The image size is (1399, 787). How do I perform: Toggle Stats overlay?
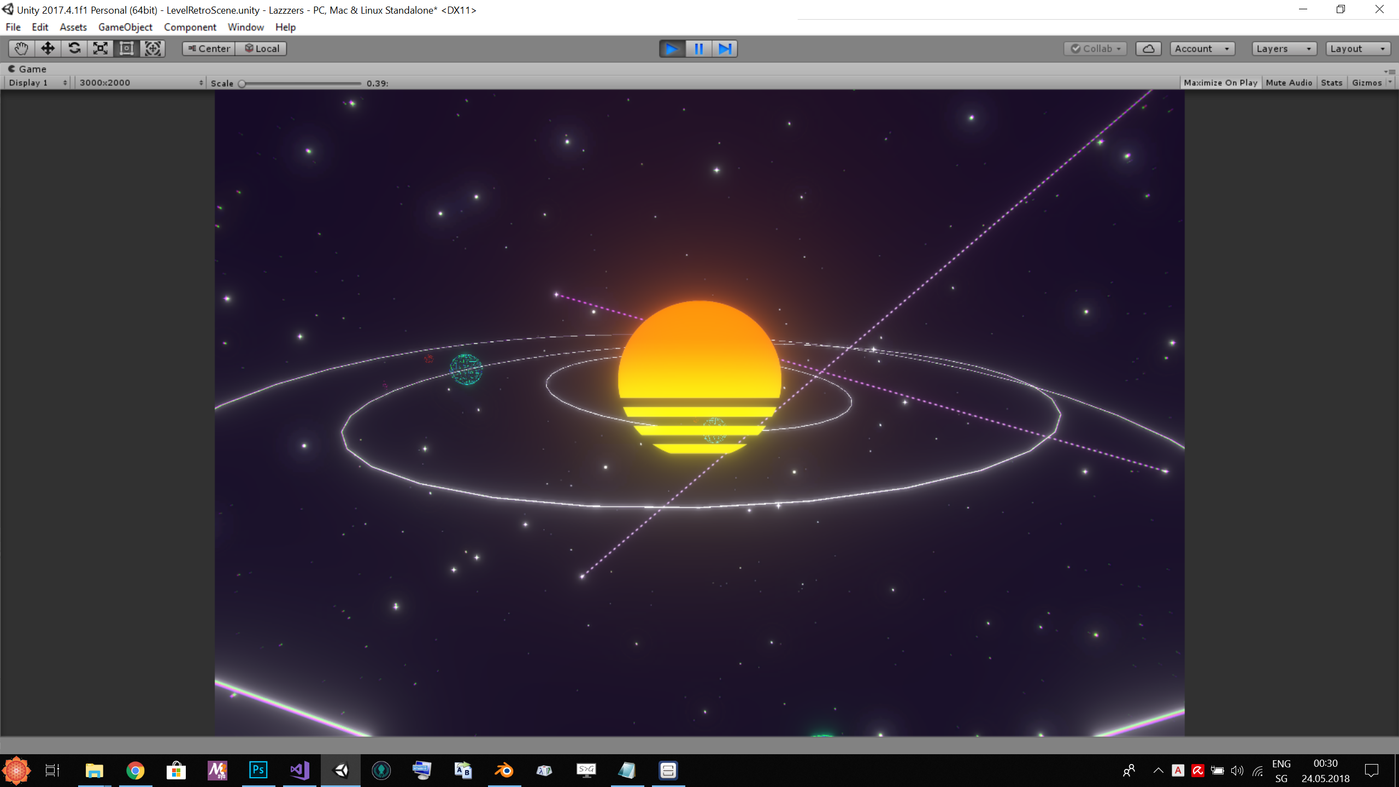pos(1331,83)
